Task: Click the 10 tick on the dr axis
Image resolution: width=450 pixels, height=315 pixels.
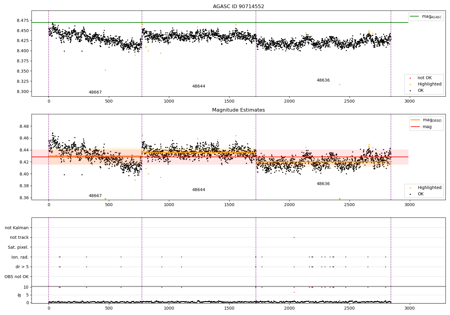Action: 26,287
